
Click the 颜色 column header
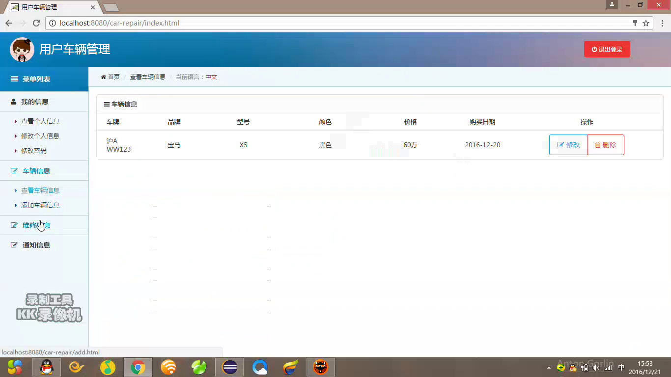[x=325, y=122]
